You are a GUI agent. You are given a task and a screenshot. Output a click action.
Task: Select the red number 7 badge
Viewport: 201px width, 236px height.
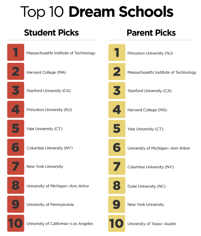[16, 166]
